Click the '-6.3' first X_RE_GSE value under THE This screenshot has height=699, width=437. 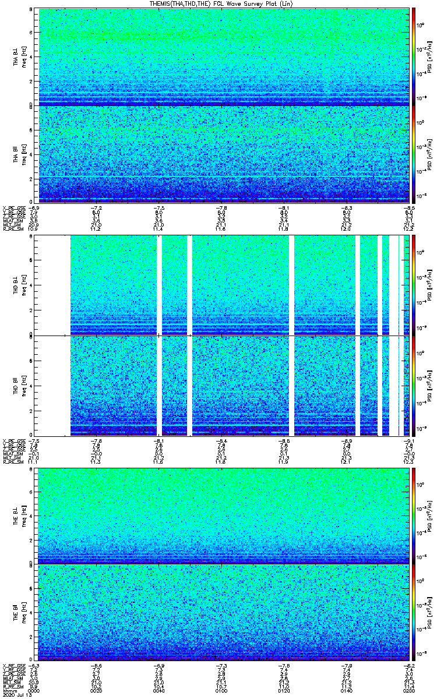pyautogui.click(x=34, y=665)
